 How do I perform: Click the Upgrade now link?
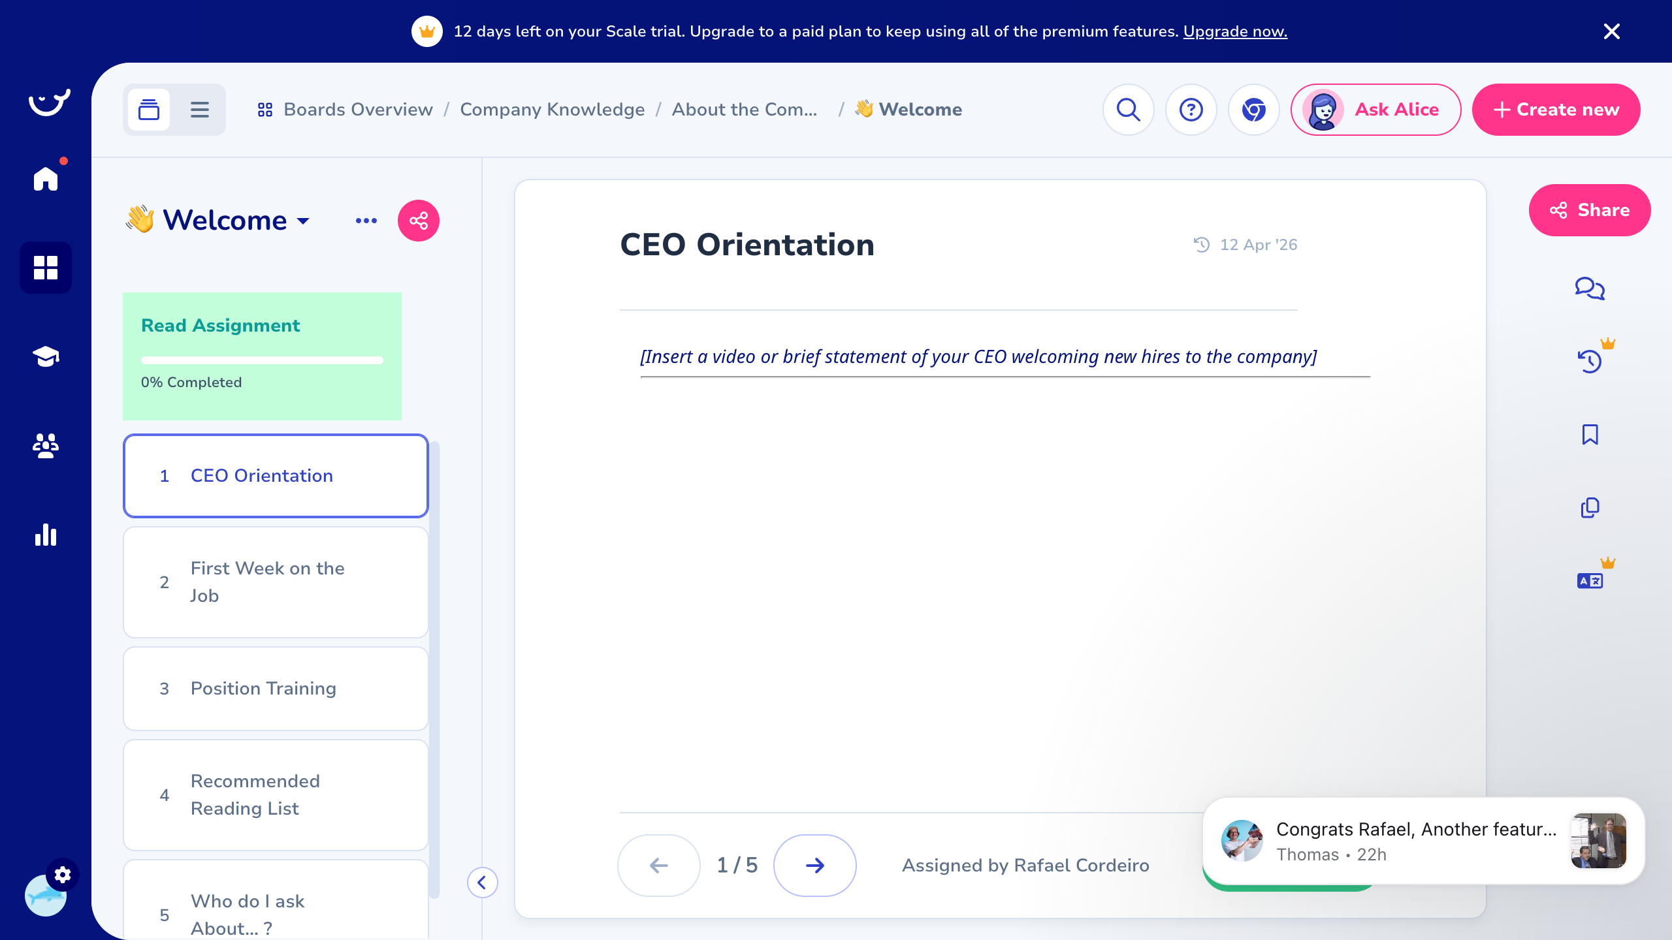pyautogui.click(x=1234, y=31)
